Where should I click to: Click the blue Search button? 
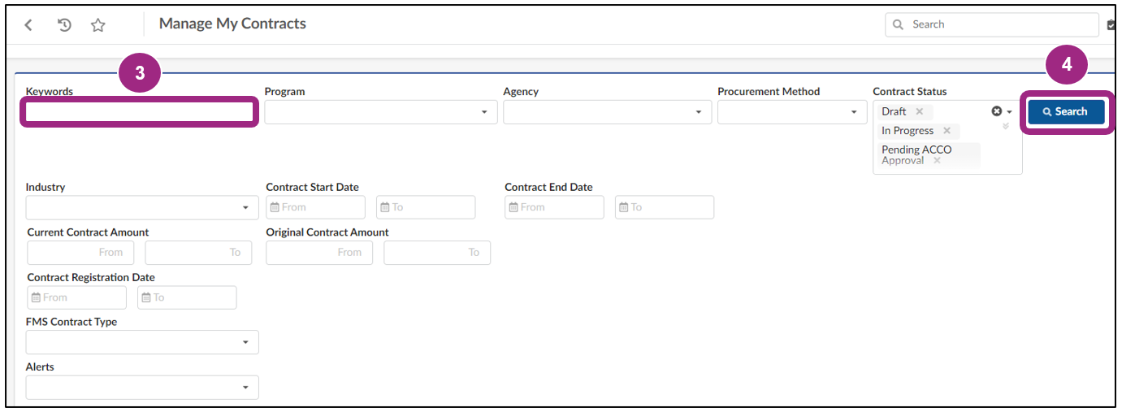click(1066, 112)
